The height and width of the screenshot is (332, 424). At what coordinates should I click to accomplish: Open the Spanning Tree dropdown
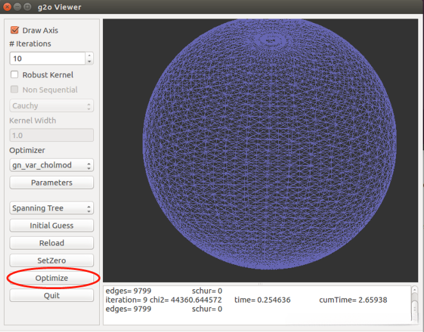(52, 208)
